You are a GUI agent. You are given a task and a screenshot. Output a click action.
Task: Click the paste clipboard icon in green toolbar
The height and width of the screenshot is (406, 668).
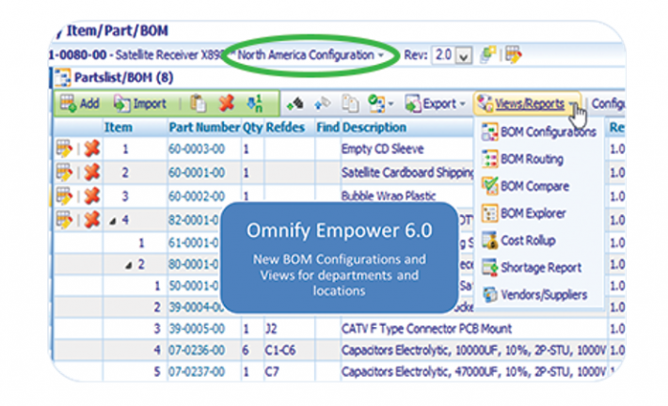(199, 103)
